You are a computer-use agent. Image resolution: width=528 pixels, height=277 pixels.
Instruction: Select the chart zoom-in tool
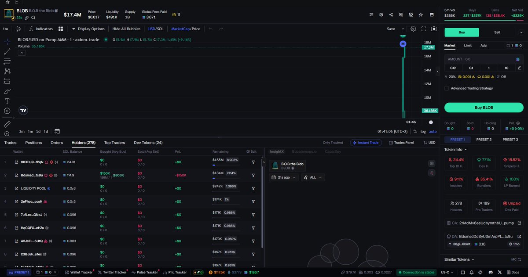coord(7,134)
